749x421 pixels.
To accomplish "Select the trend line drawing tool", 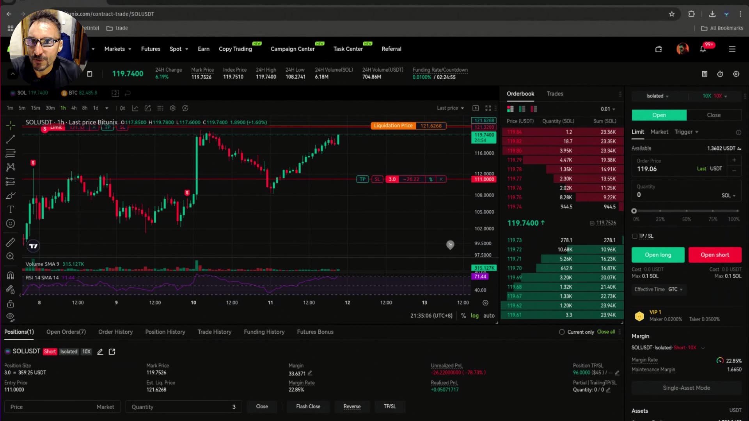I will 11,139.
